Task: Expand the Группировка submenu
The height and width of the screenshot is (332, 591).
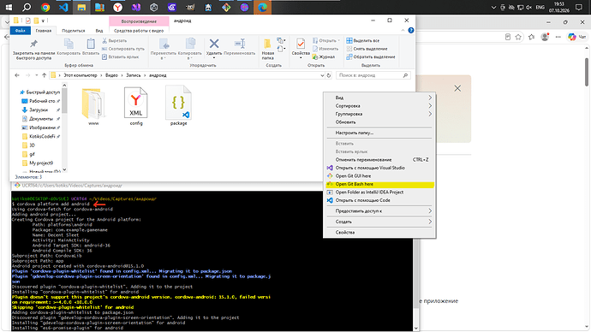Action: 430,114
